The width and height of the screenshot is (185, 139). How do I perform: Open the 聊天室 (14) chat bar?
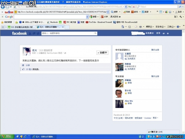pyautogui.click(x=163, y=132)
